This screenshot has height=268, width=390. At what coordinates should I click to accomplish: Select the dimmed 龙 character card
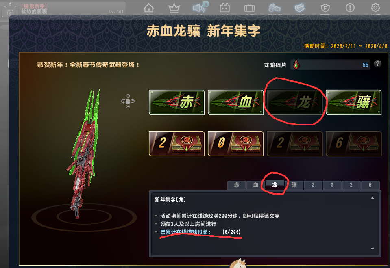pyautogui.click(x=294, y=102)
